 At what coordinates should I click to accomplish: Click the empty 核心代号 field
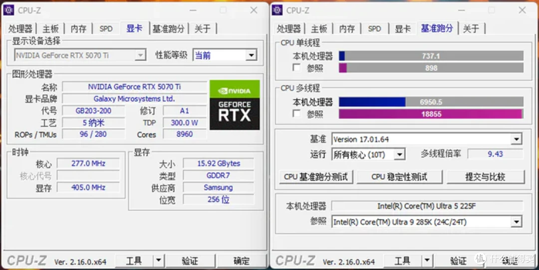tap(88, 176)
